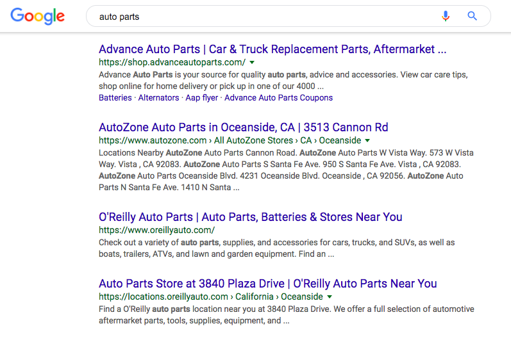
Task: Open Advance Auto Parts Coupons sitelink
Action: pos(278,97)
